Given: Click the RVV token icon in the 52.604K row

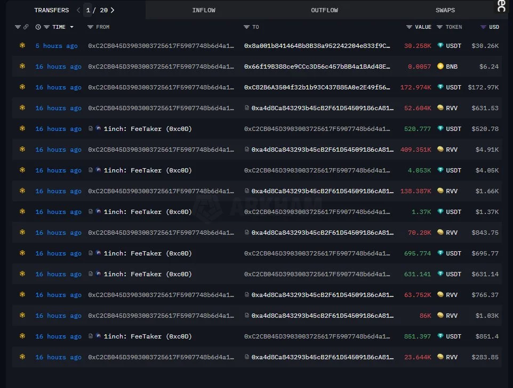Looking at the screenshot, I should click(440, 108).
